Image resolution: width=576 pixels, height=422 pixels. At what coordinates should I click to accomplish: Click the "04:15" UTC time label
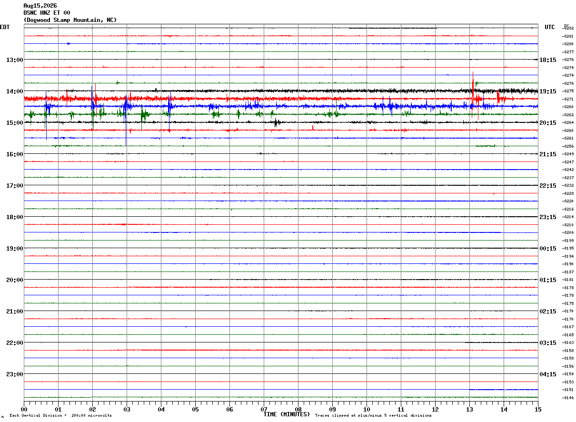coord(548,374)
